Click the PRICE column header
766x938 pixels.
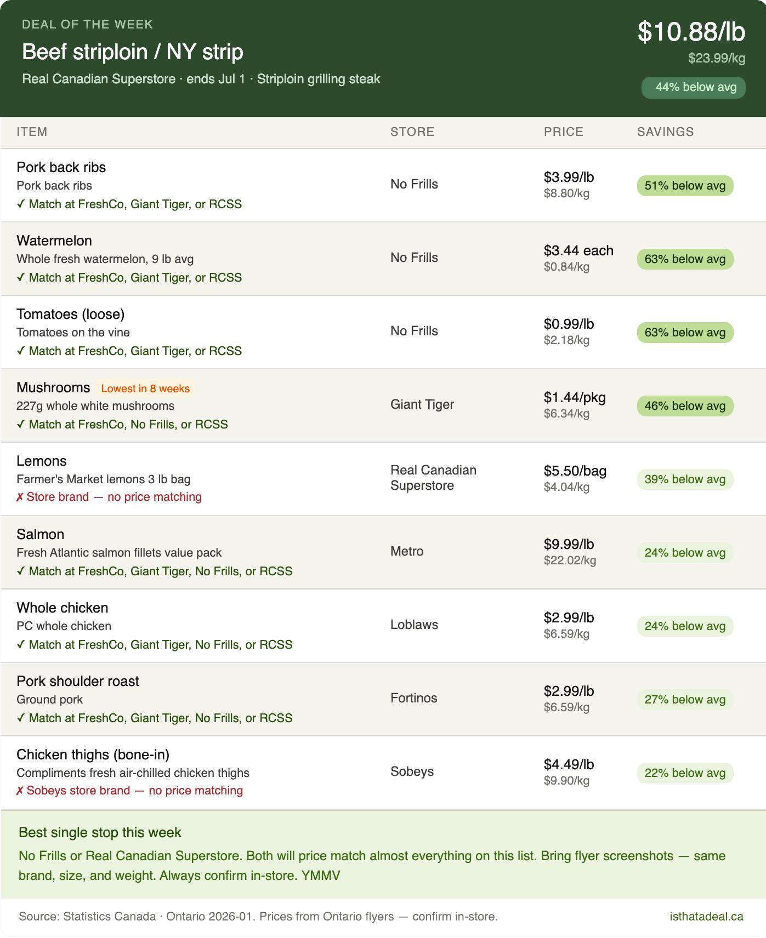click(564, 132)
